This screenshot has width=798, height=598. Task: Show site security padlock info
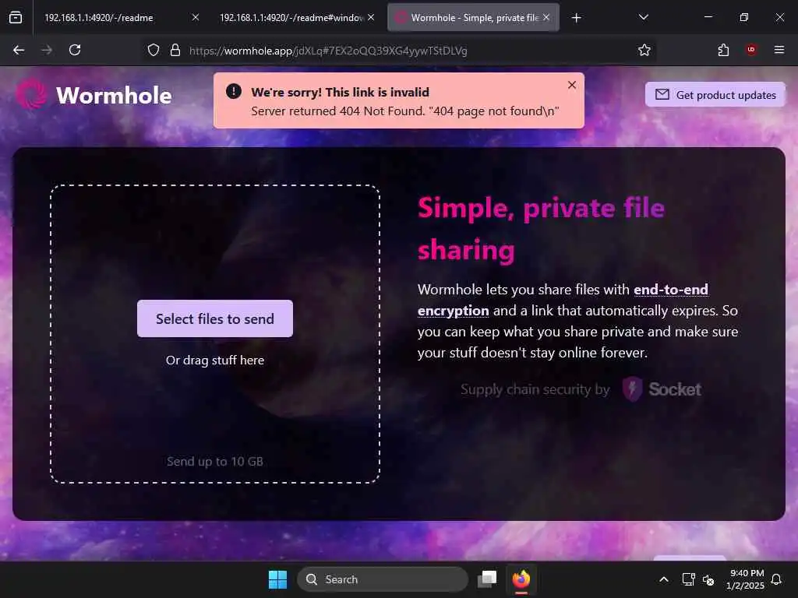(x=175, y=51)
